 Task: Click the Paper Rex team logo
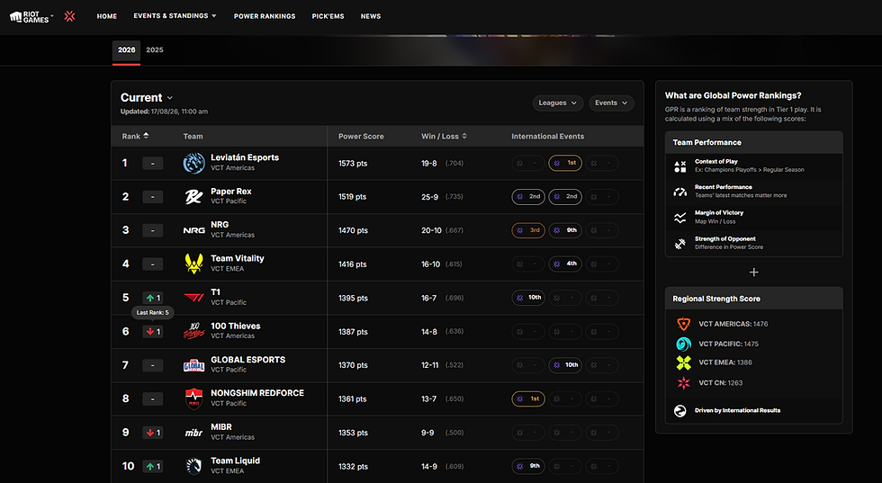[x=194, y=197]
